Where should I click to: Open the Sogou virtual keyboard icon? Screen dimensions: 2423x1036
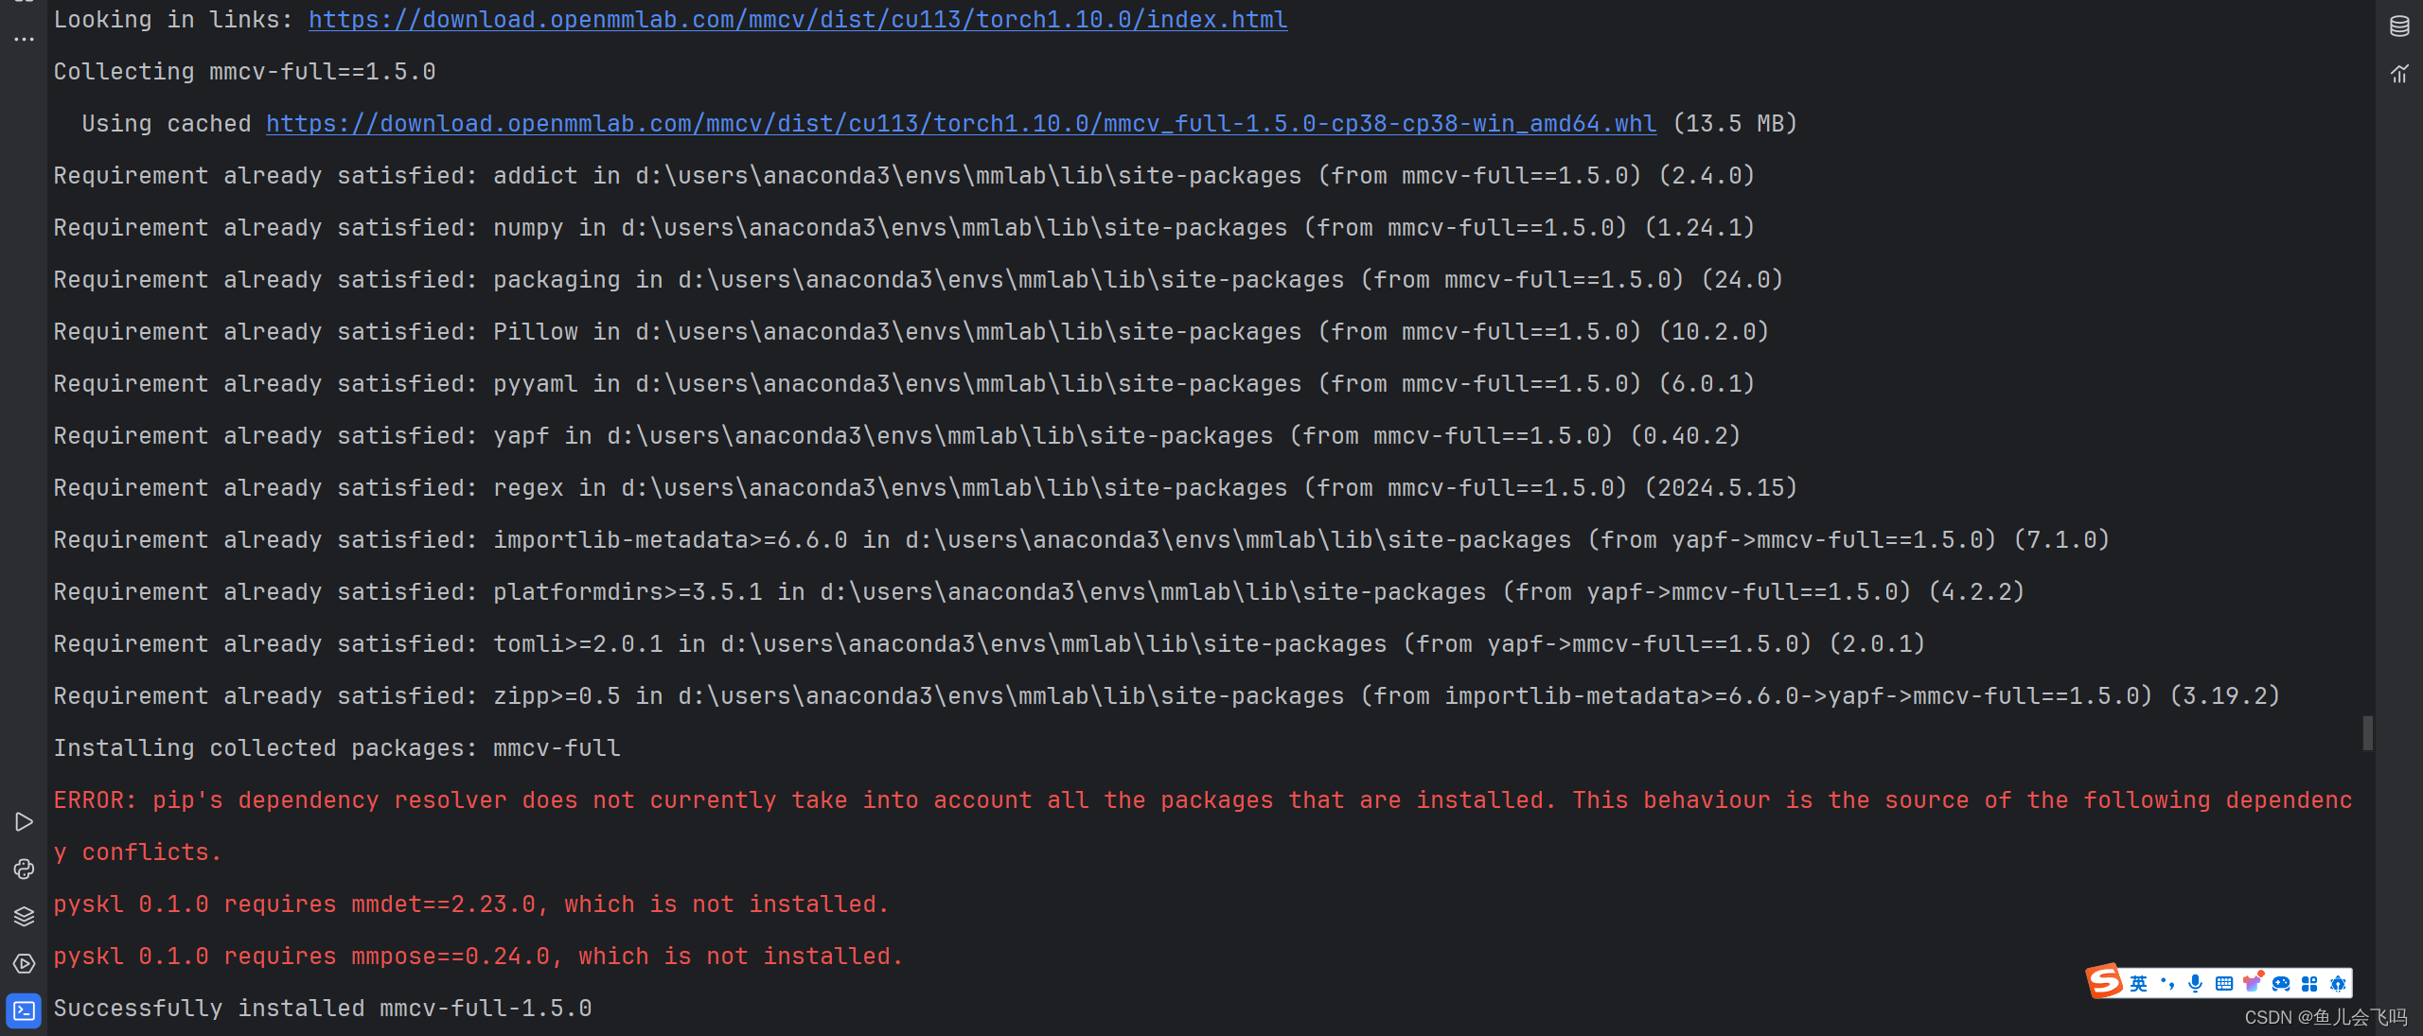2224,984
